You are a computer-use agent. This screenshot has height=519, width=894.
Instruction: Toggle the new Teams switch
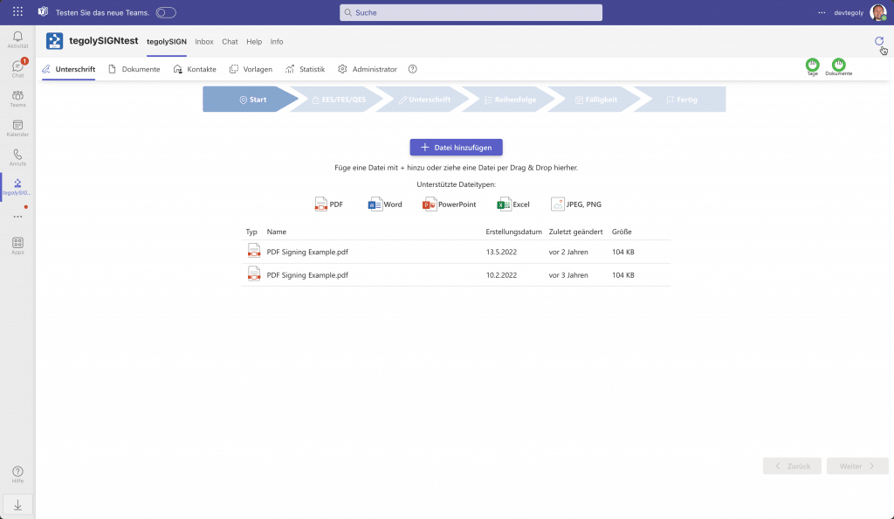pos(166,12)
